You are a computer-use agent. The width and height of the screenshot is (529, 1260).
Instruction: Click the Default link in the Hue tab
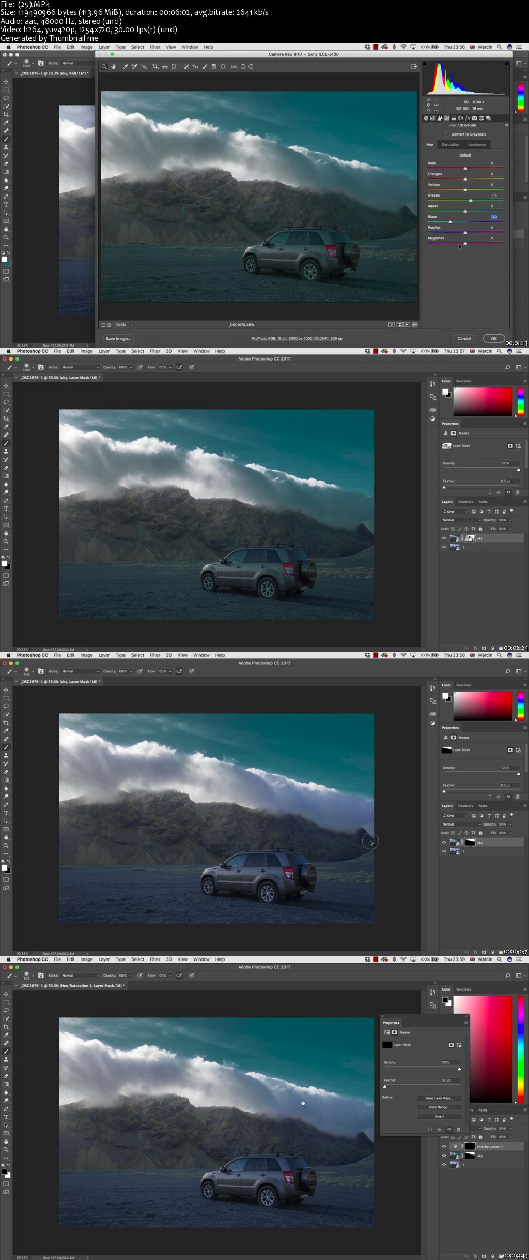(465, 155)
